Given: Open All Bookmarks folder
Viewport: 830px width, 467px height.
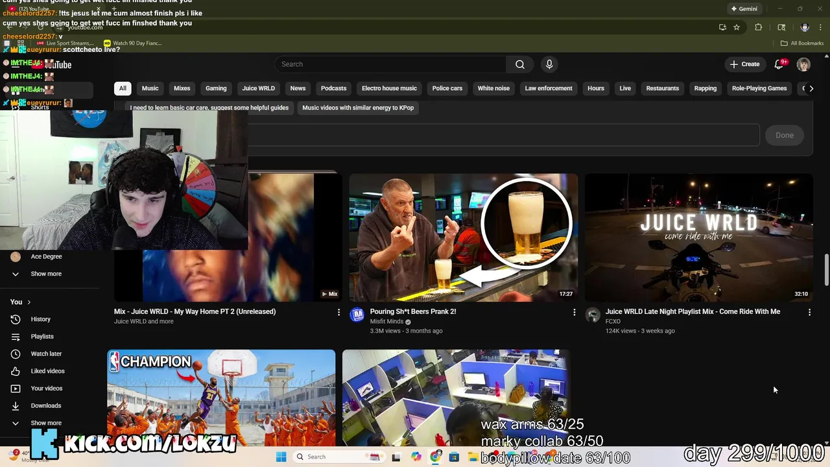Looking at the screenshot, I should coord(802,43).
